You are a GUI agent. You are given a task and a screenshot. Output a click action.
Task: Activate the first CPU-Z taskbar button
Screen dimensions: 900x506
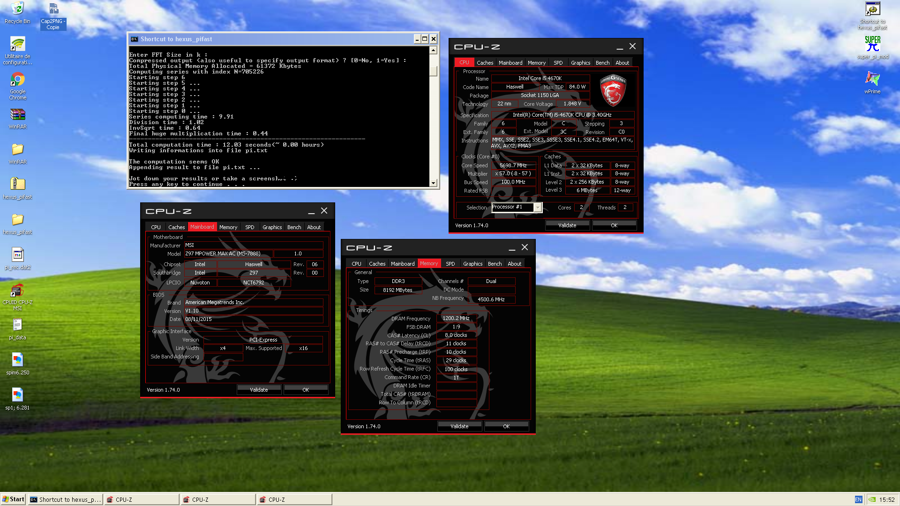point(141,499)
